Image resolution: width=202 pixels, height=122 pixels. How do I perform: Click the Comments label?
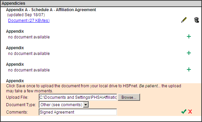tap(17, 112)
